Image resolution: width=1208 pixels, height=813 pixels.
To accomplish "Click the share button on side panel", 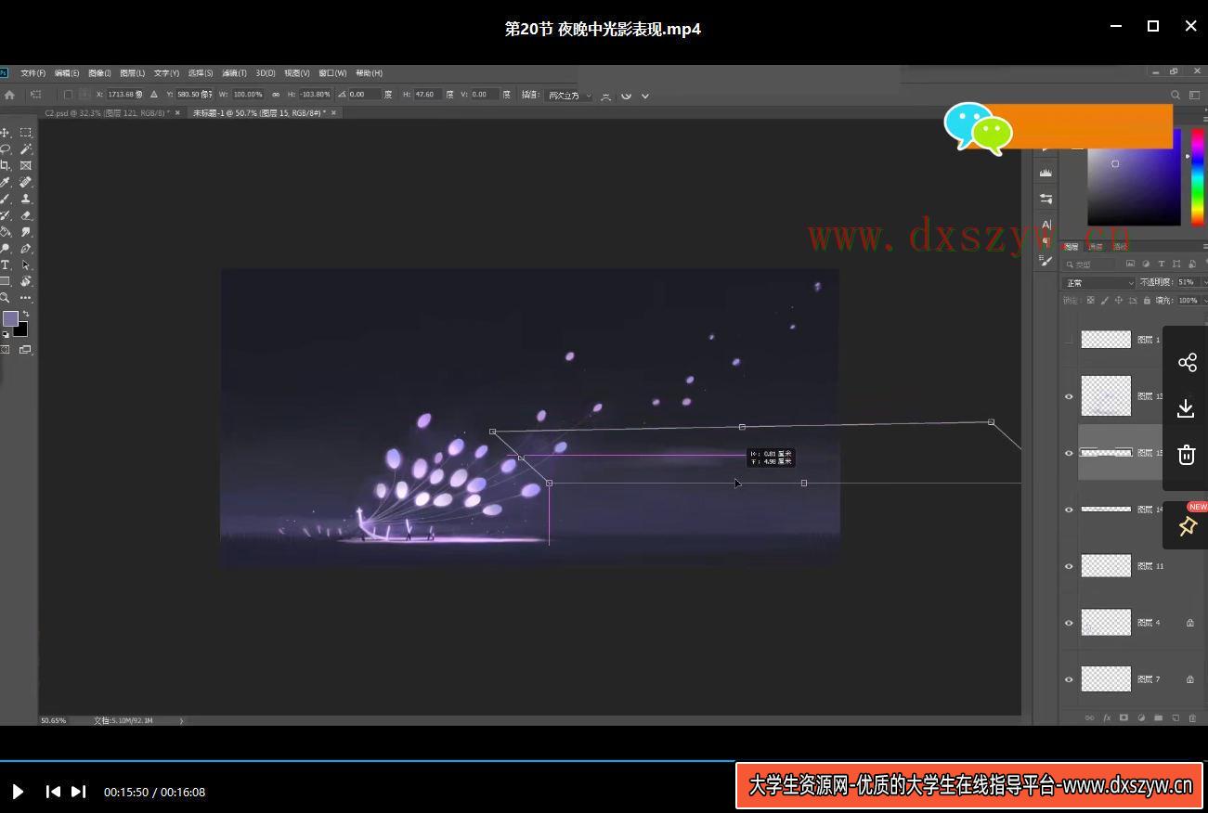I will point(1187,362).
